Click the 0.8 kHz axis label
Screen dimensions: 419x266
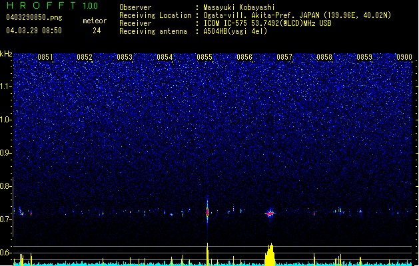point(5,186)
